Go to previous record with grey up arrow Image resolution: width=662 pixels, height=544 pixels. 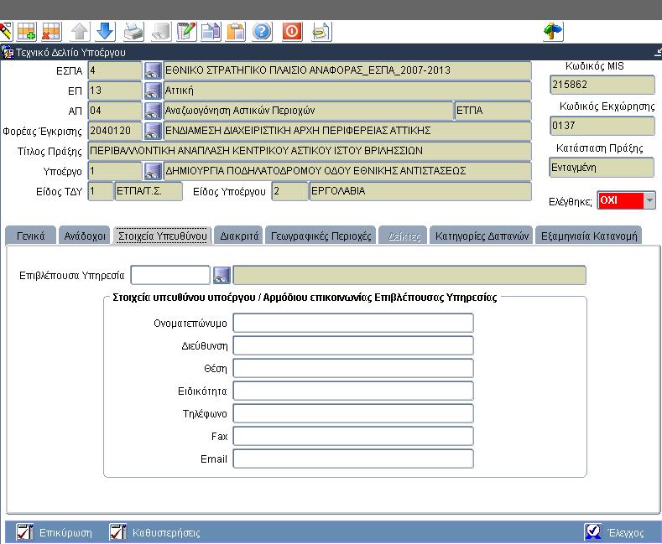(80, 32)
